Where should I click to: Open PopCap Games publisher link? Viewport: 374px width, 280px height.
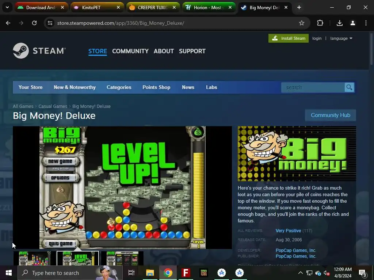(x=296, y=256)
